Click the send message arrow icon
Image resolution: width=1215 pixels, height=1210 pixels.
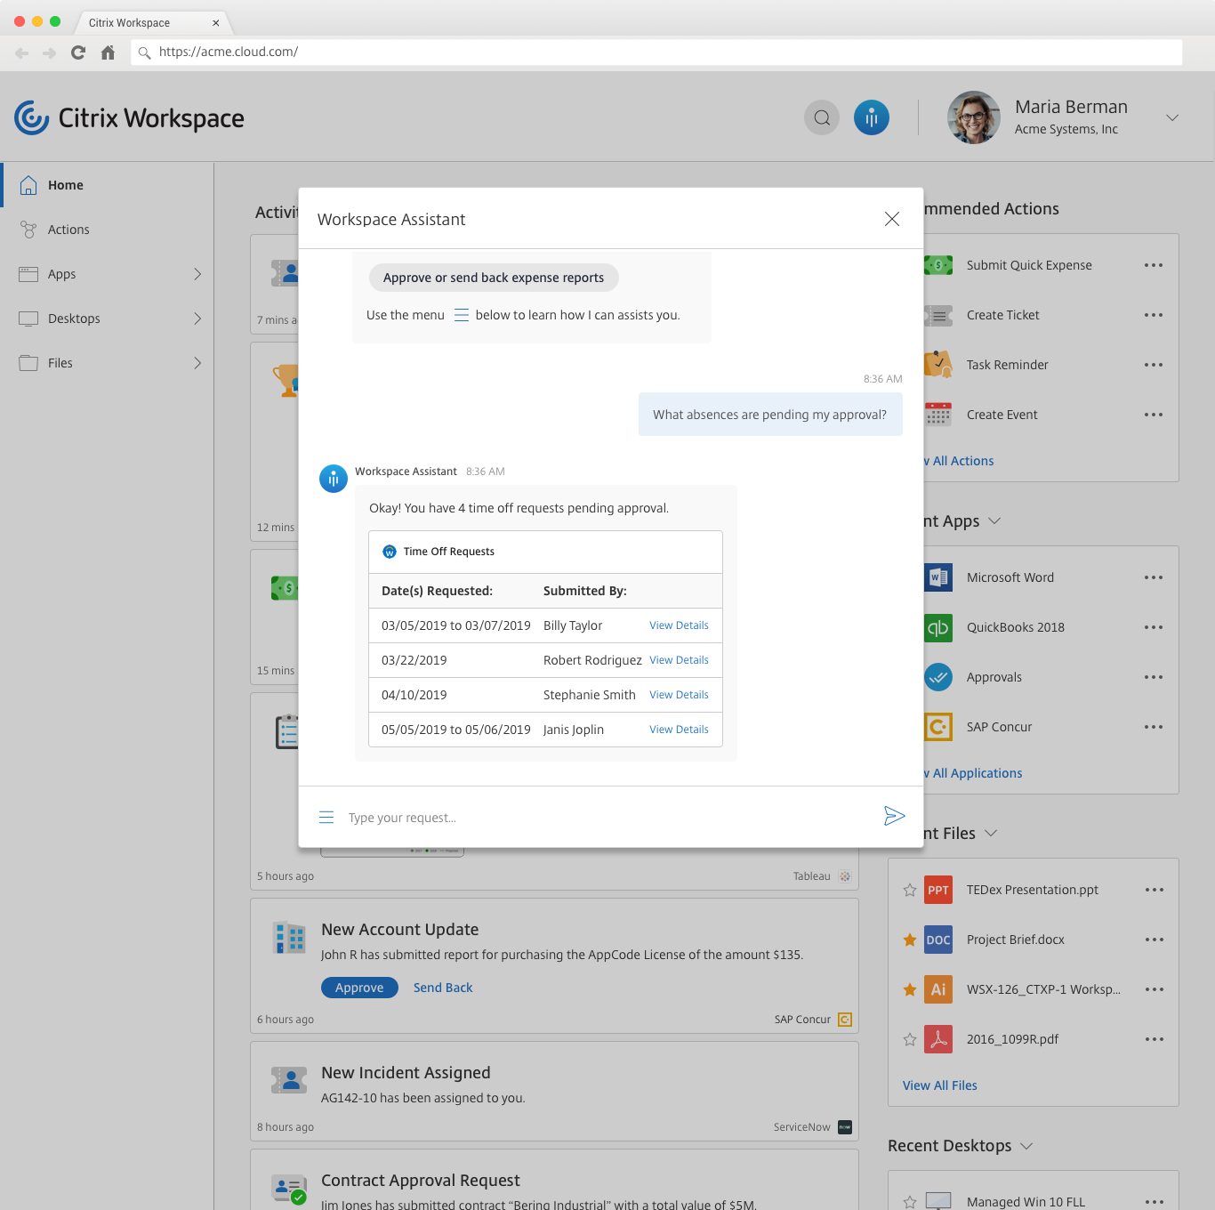coord(894,816)
